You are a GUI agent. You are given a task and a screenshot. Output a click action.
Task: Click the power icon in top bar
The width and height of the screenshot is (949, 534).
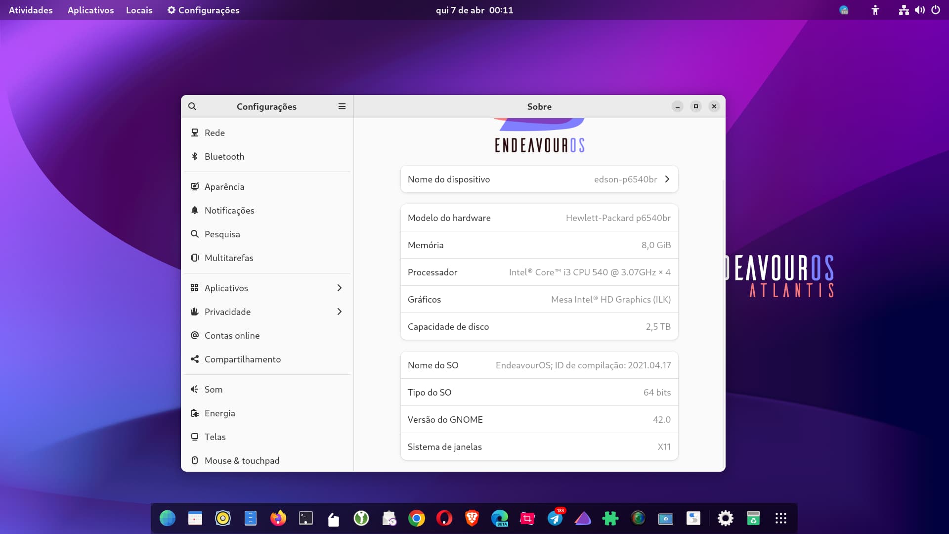[935, 10]
